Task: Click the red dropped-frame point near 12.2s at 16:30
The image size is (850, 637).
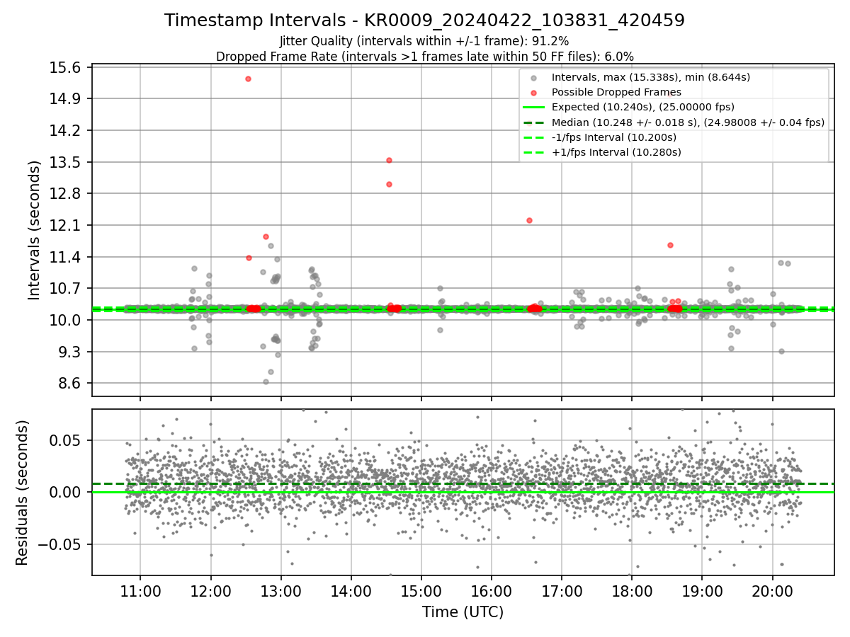Action: tap(529, 220)
